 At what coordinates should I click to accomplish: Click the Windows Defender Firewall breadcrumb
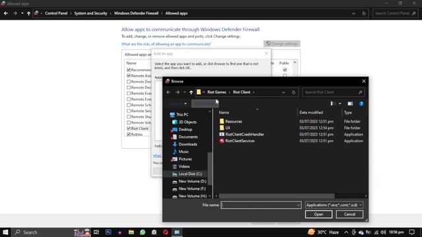coord(136,13)
